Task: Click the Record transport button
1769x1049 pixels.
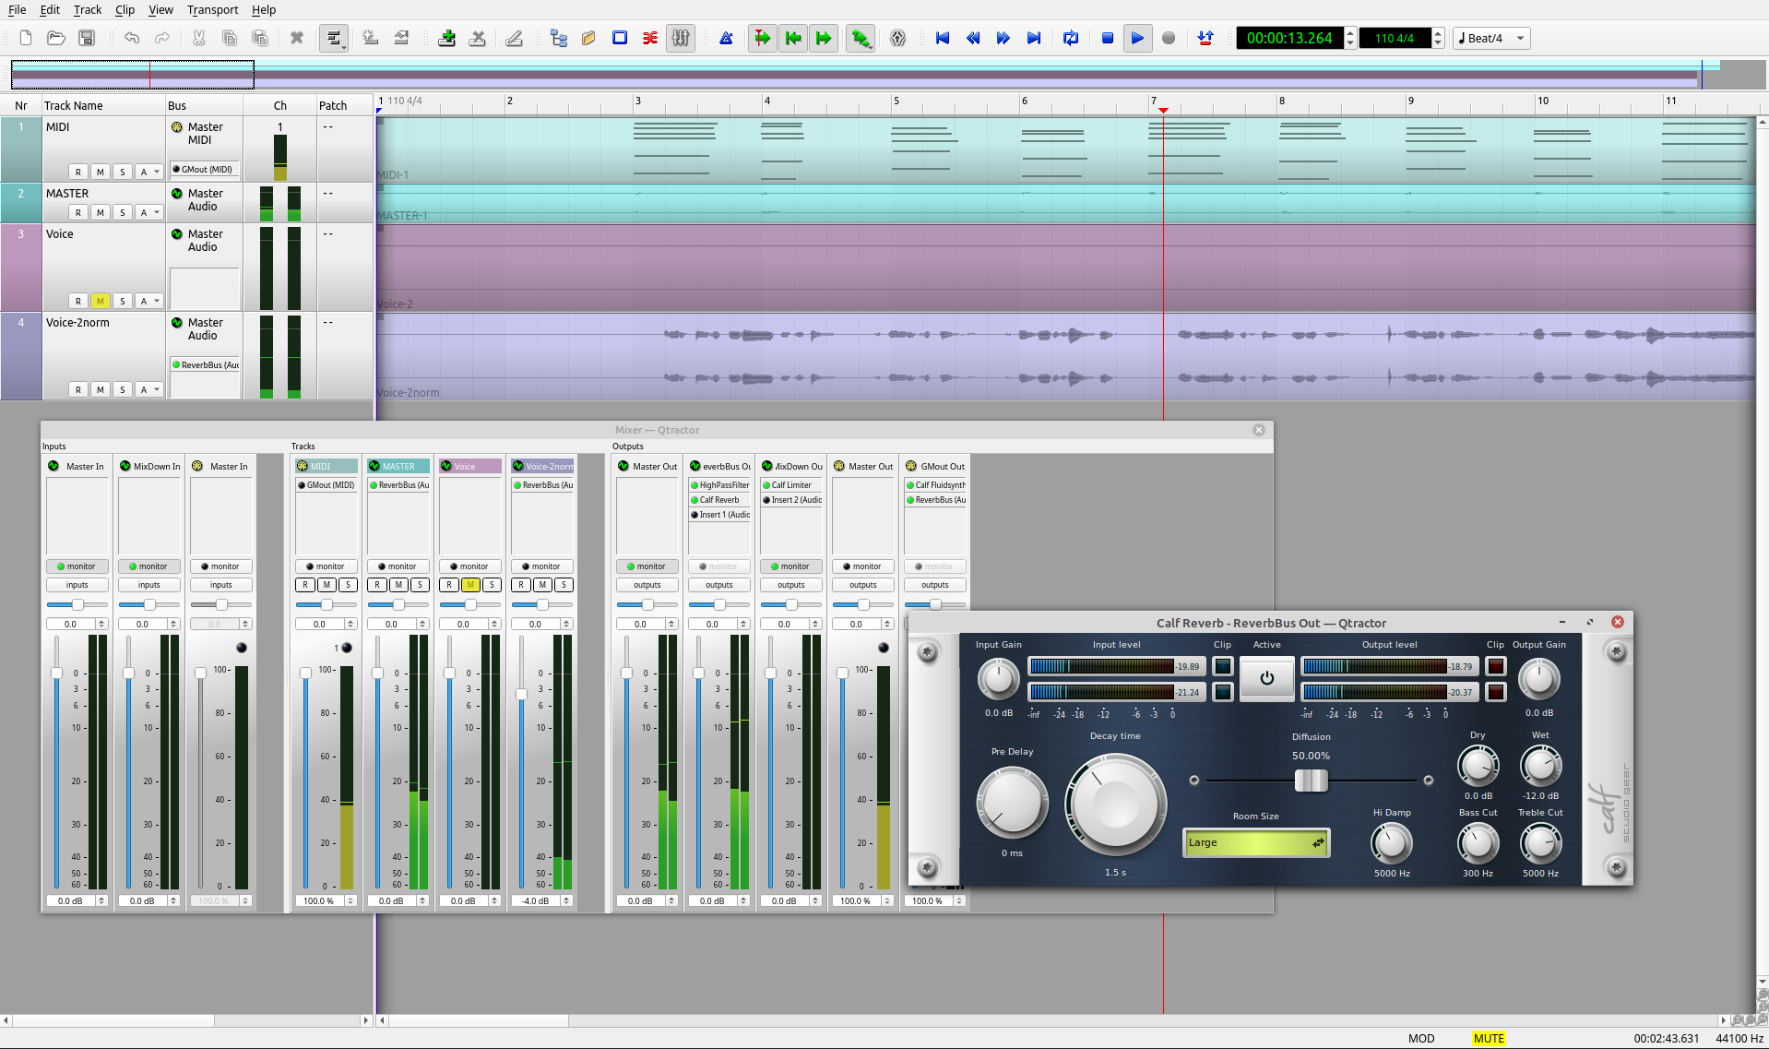Action: coord(1169,38)
